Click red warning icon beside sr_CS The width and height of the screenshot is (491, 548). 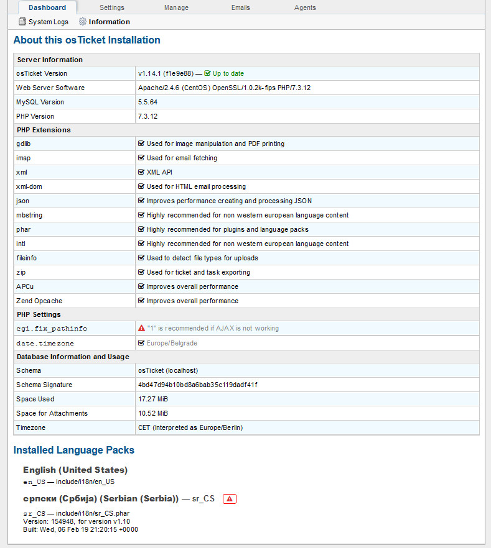tap(230, 498)
